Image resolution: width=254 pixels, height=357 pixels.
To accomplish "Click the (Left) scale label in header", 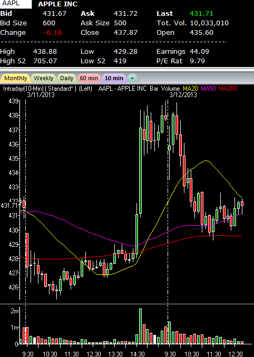I will (x=85, y=89).
